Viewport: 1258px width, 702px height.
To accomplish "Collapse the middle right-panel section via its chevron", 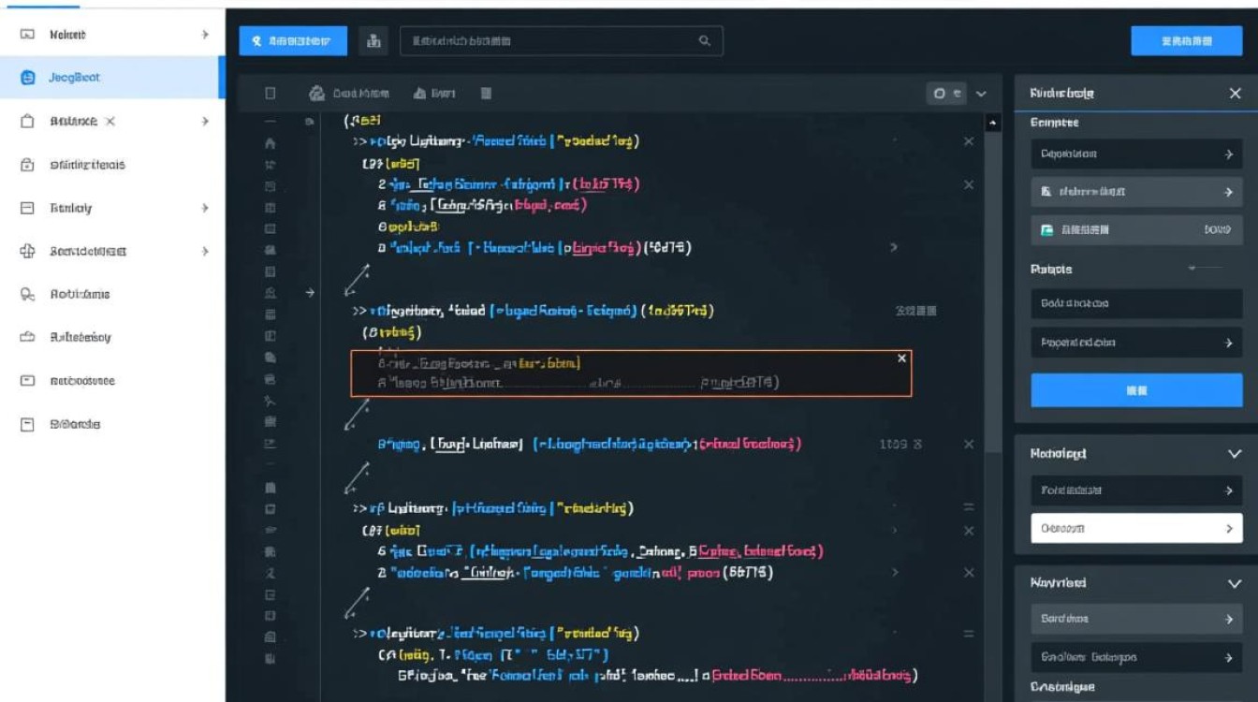I will [x=1234, y=453].
